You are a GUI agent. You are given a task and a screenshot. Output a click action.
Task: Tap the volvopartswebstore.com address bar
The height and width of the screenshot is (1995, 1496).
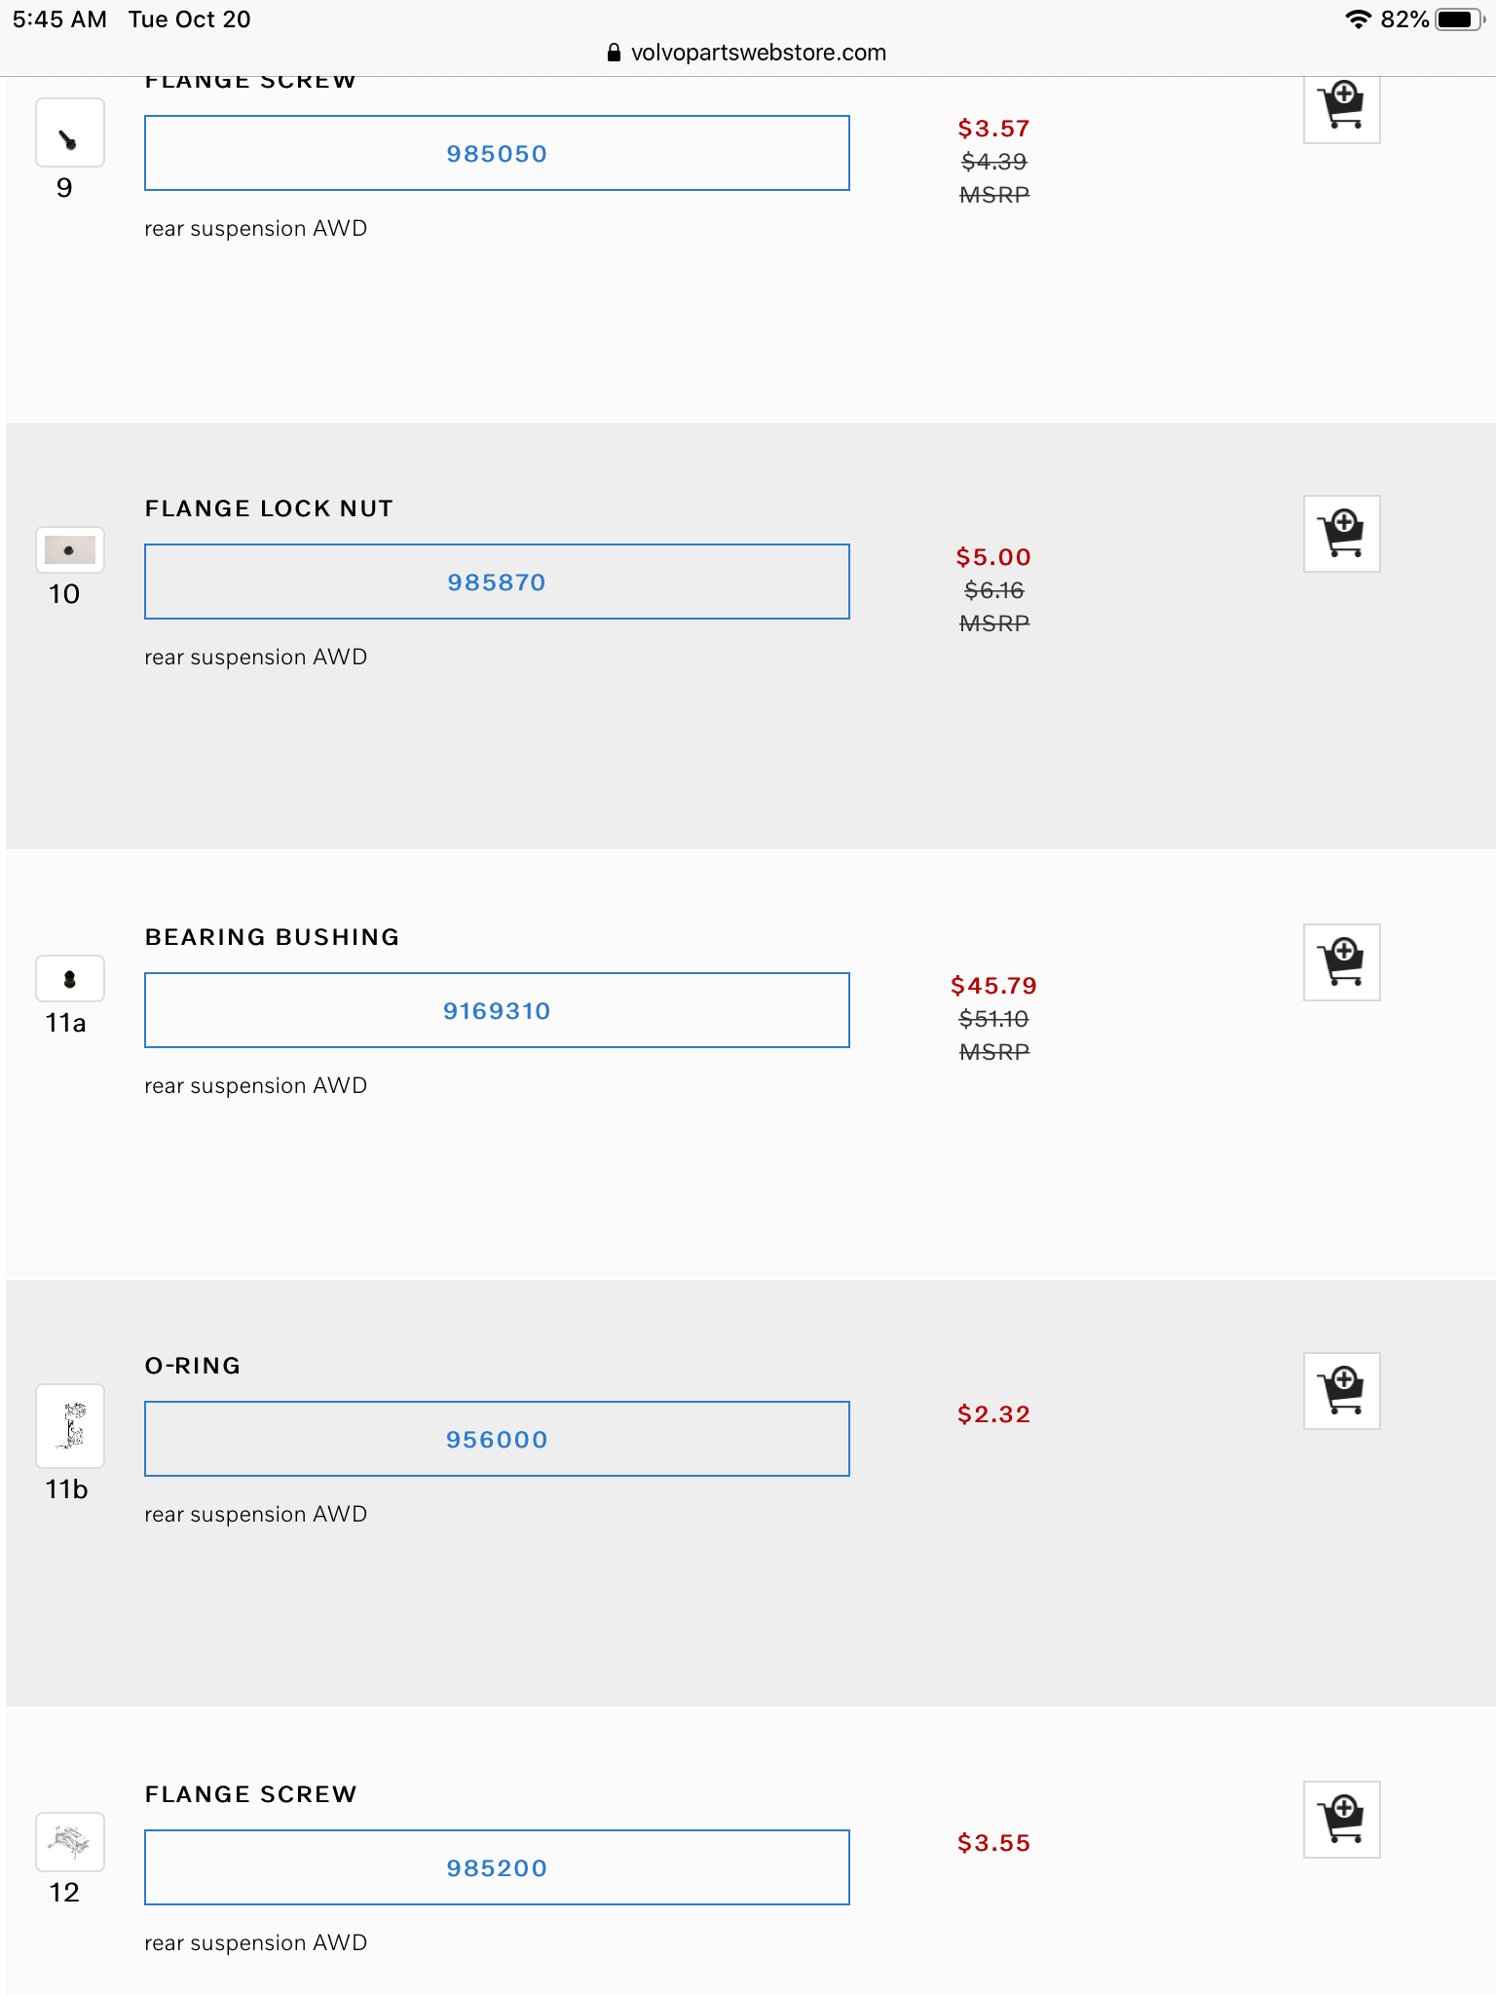coord(758,53)
